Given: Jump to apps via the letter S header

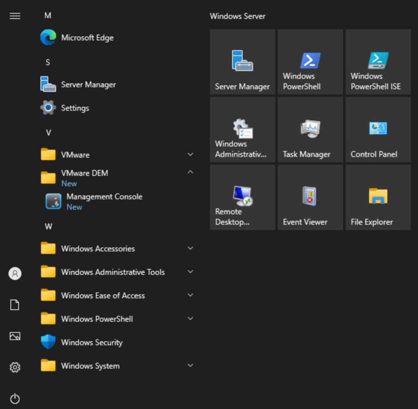Looking at the screenshot, I should [x=48, y=62].
